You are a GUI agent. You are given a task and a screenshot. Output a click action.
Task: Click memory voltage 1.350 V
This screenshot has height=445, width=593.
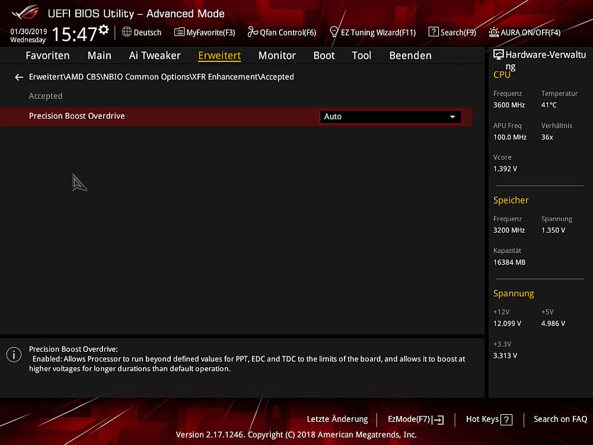[553, 230]
